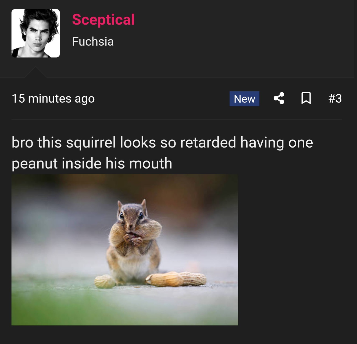
Task: Open the '15 minutes ago' timestamp permalink
Action: (x=53, y=99)
